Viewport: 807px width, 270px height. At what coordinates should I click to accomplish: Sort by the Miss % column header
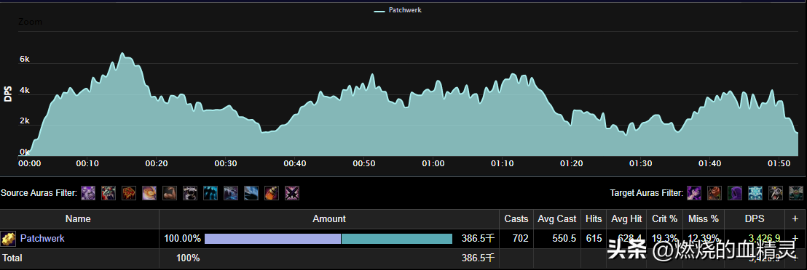(704, 218)
